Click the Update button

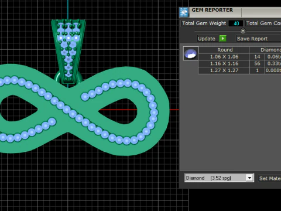tap(207, 39)
